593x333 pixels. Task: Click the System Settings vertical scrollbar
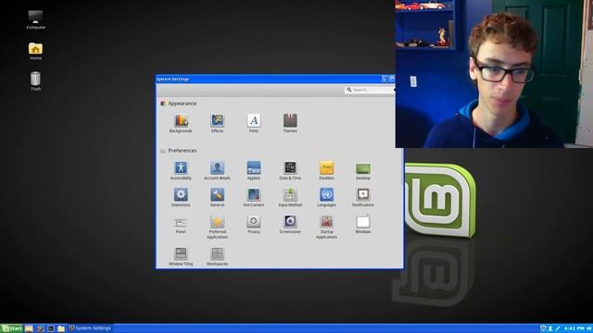[402, 166]
